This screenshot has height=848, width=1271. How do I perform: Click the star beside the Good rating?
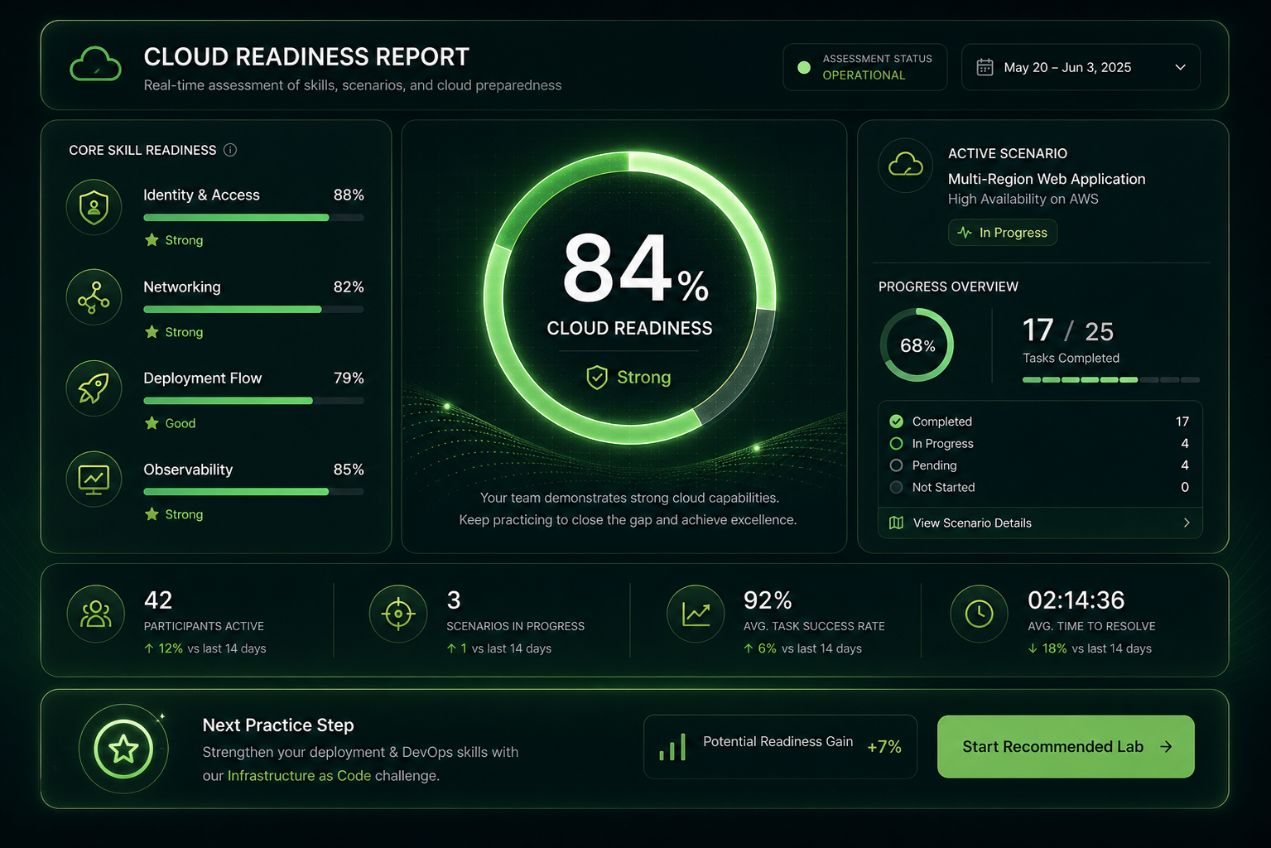(152, 423)
